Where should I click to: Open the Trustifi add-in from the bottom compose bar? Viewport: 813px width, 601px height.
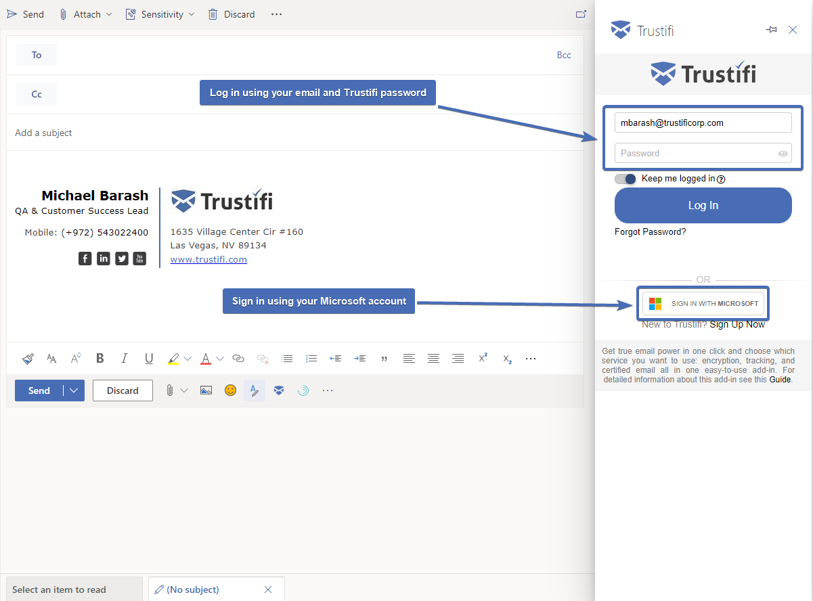279,391
